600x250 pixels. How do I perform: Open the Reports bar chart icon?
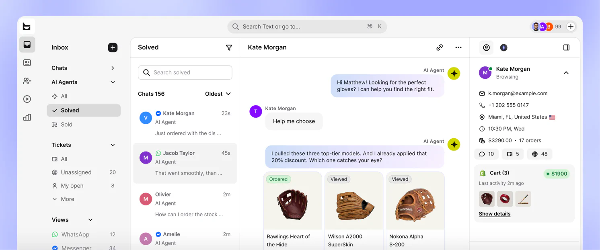[27, 117]
